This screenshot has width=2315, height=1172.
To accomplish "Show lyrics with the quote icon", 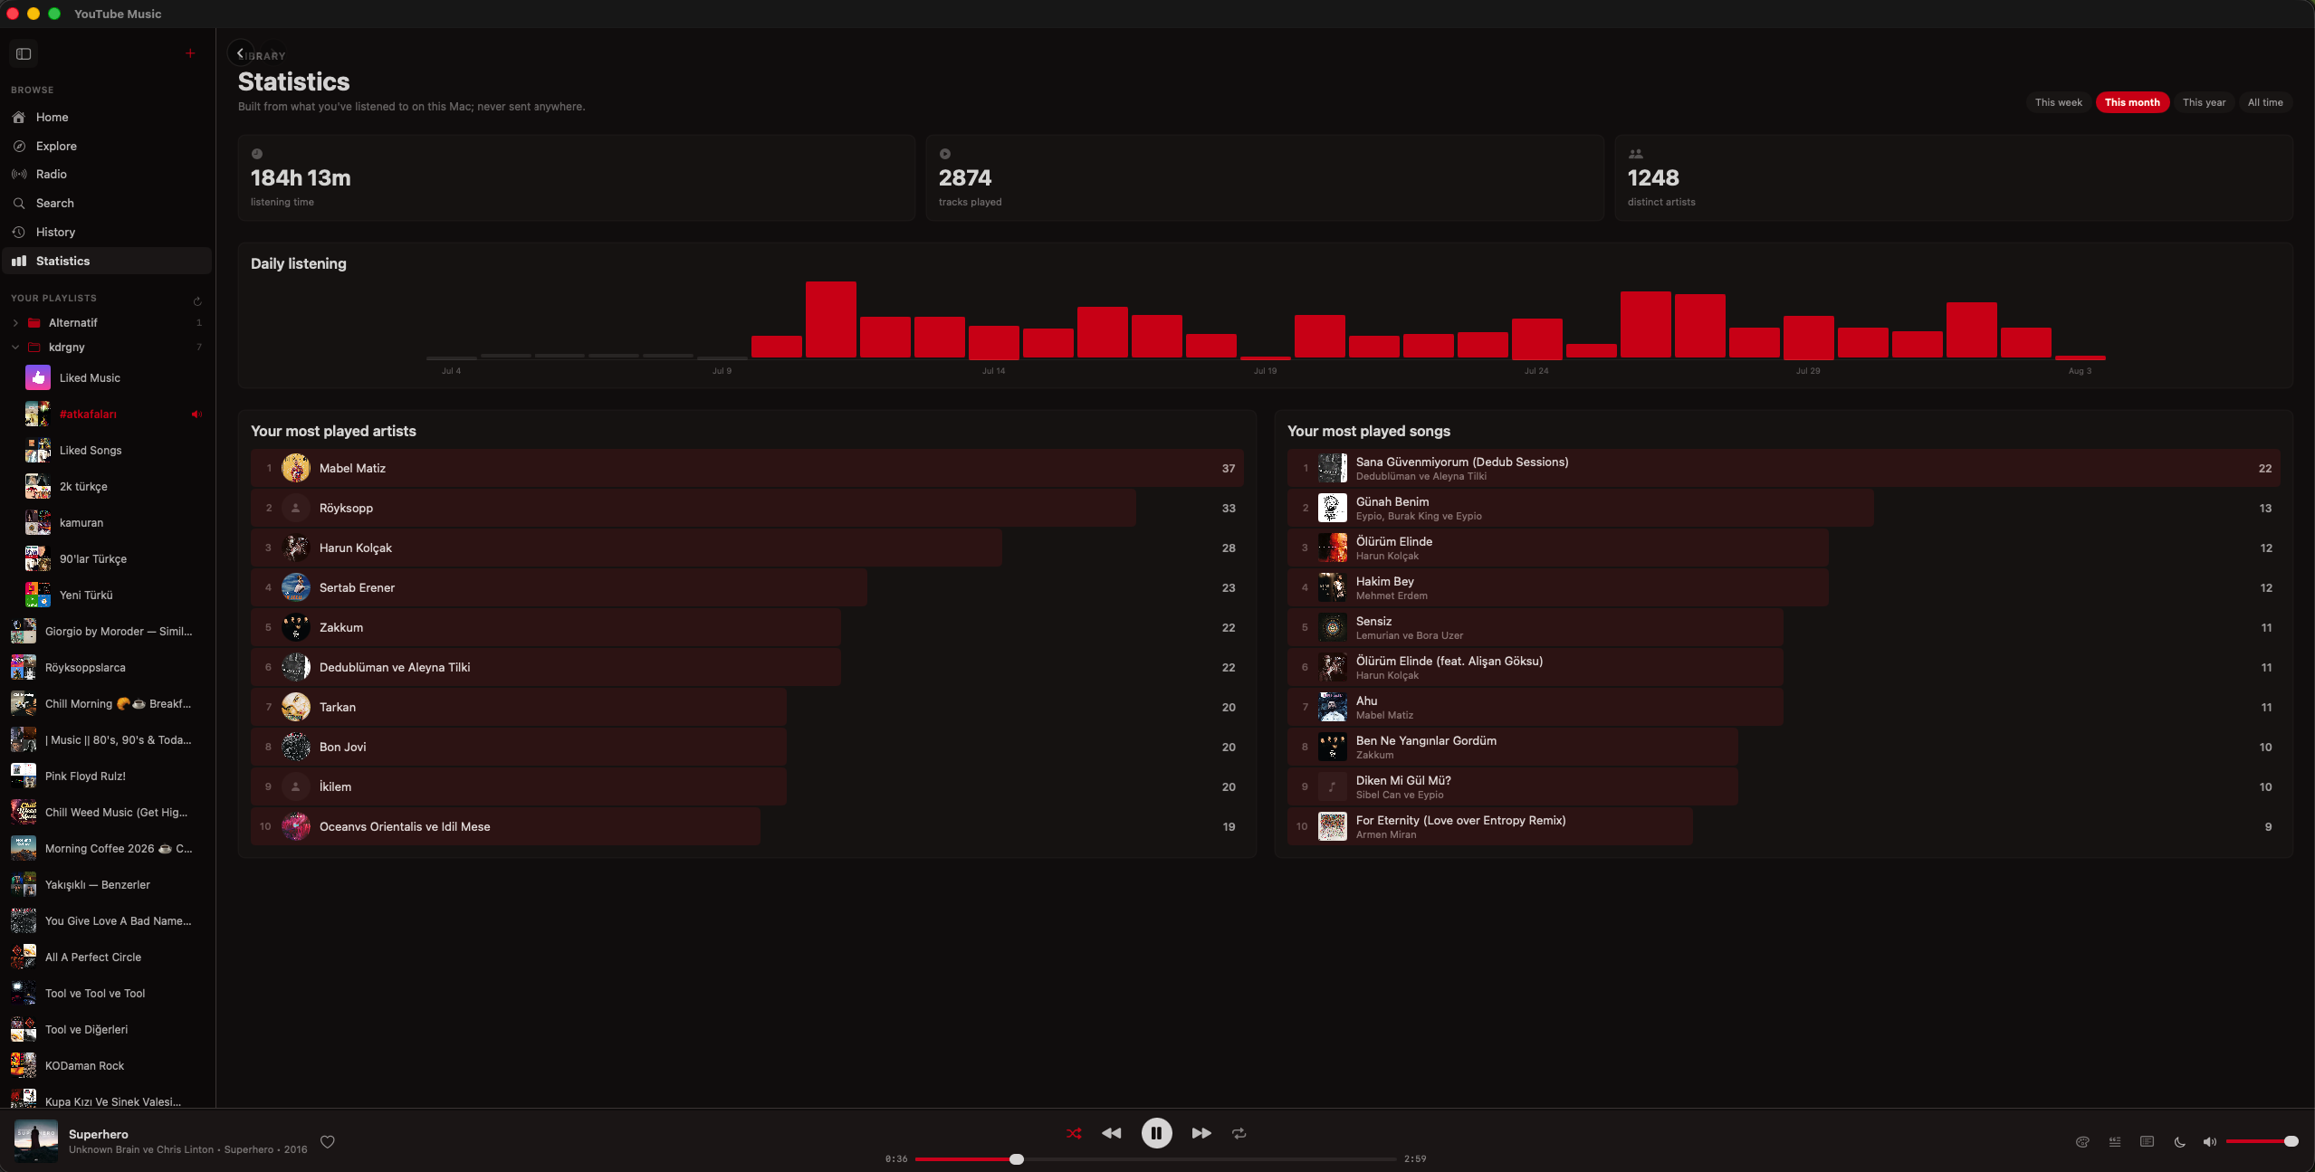I will pos(2115,1141).
